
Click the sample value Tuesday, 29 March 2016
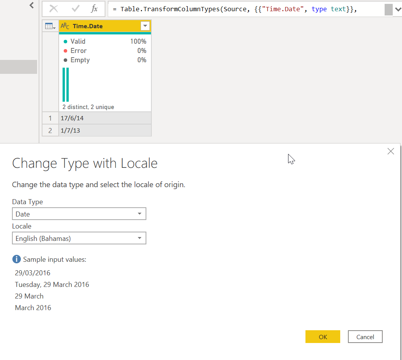coord(52,285)
